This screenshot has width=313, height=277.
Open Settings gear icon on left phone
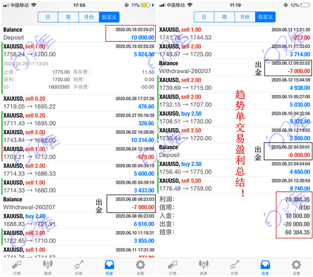[x=141, y=268]
